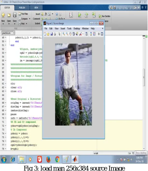Open Desktop menu in Figure 1 window
Screen dimensions: 148x171
click(x=77, y=28)
